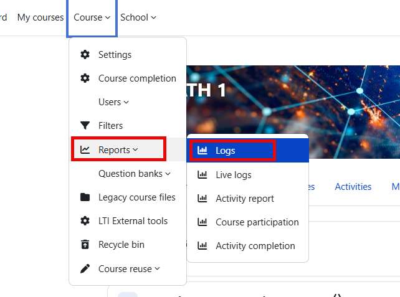Screen dimensions: 400x297
Task: Click the Activity report bar chart icon
Action: click(202, 199)
